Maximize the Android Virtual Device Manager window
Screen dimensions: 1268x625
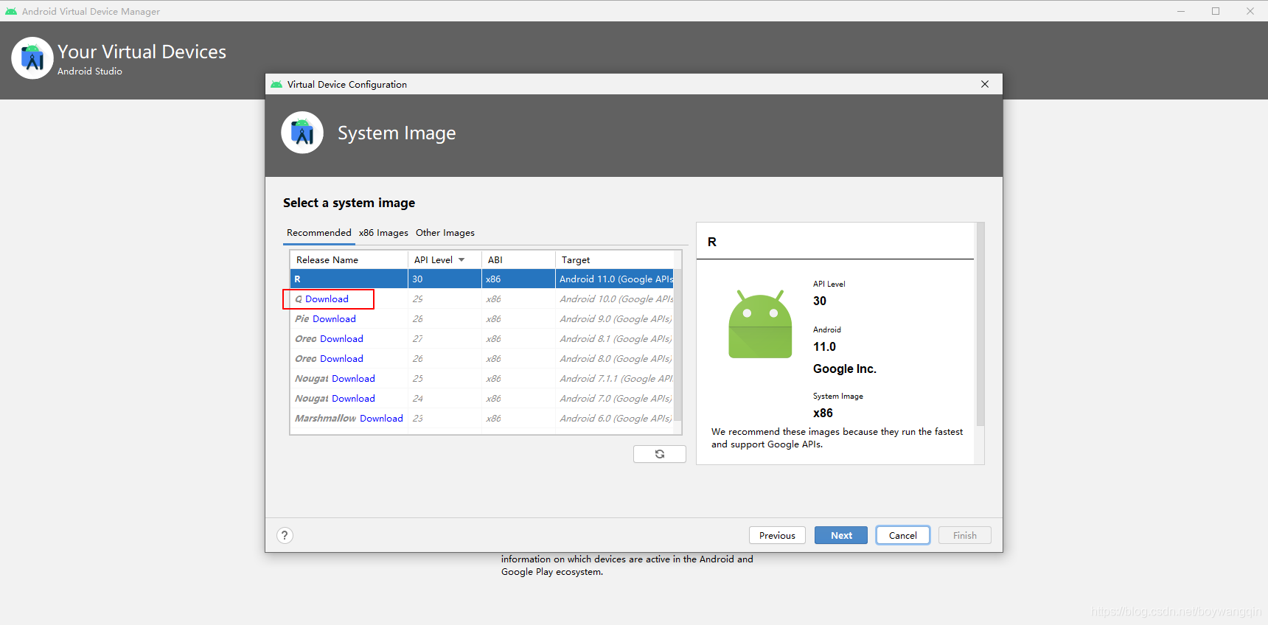1216,11
